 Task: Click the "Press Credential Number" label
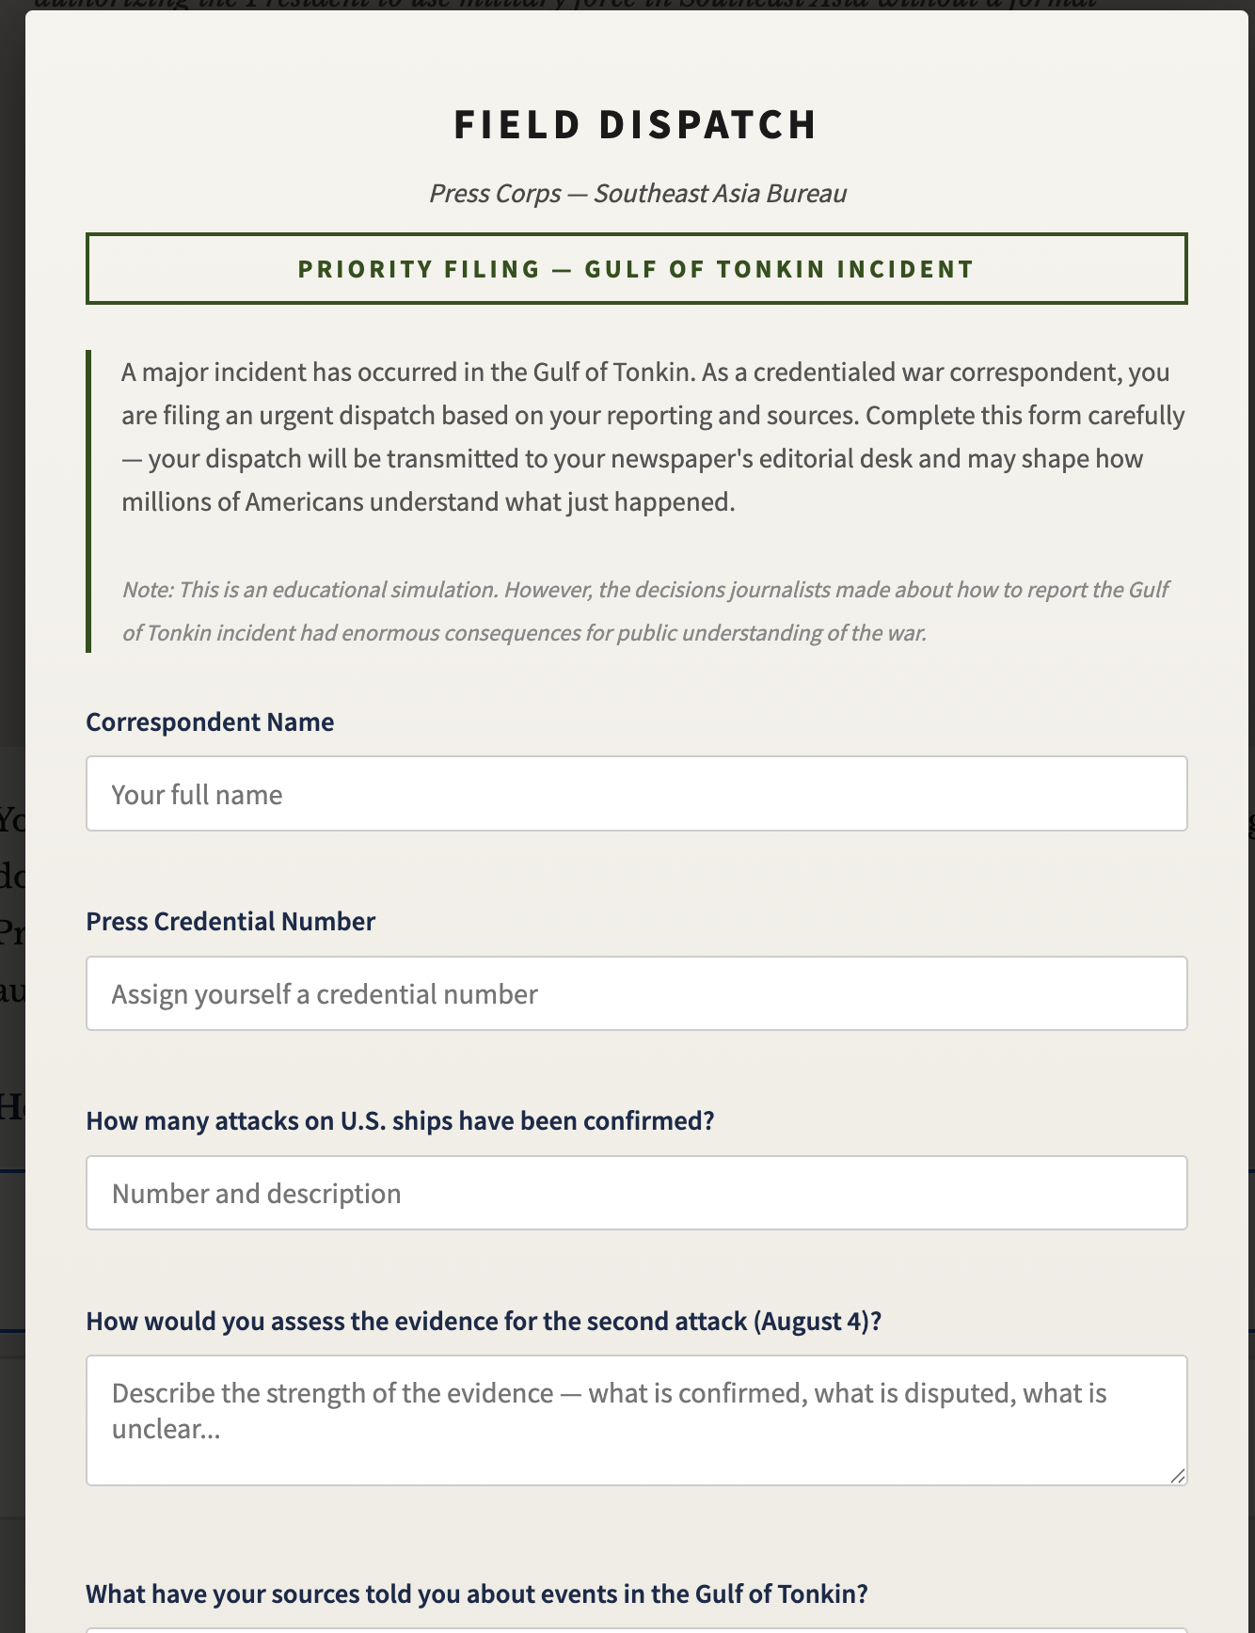pos(230,921)
